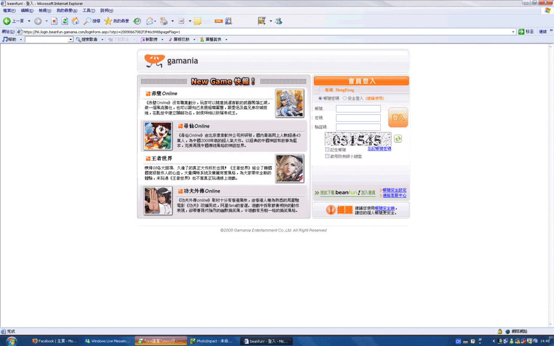Click the orange XML toolbar icon

click(x=219, y=21)
